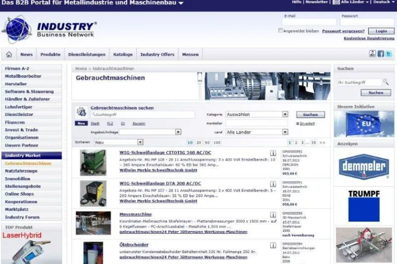The width and height of the screenshot is (397, 264).
Task: Click Kostenlose Registrierung link
Action: pos(369,38)
